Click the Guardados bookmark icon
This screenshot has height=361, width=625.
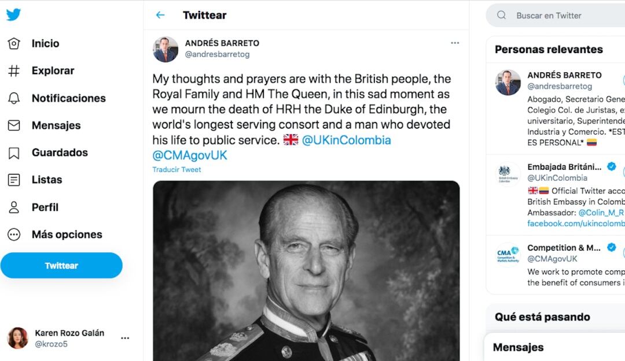point(14,152)
